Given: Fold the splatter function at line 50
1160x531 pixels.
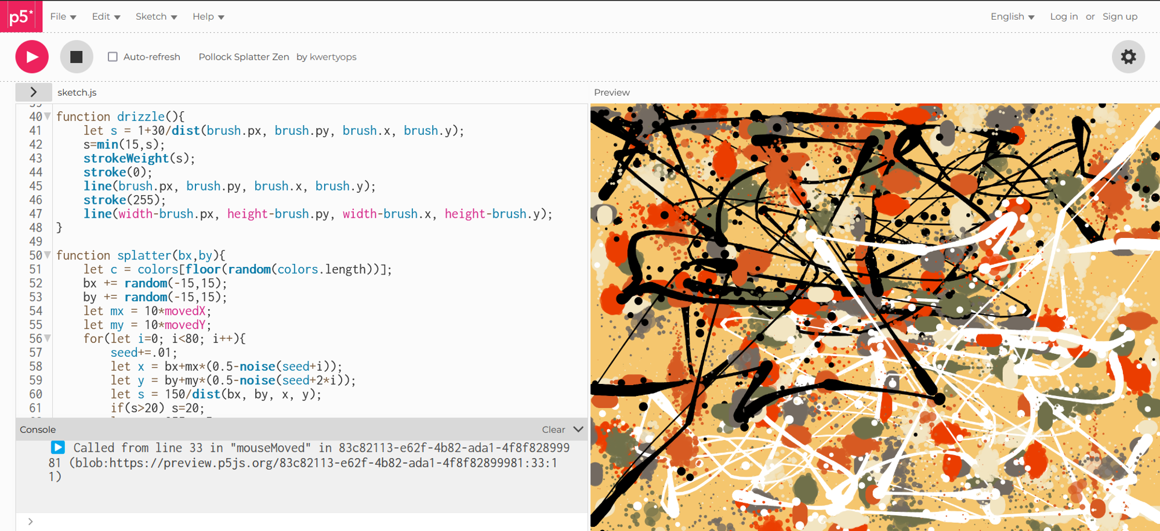Looking at the screenshot, I should (x=47, y=254).
